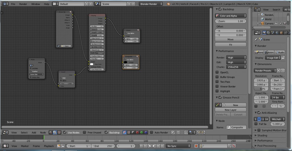Click the New Layer grease pencil button
Image resolution: width=292 pixels, height=151 pixels.
tap(230, 110)
